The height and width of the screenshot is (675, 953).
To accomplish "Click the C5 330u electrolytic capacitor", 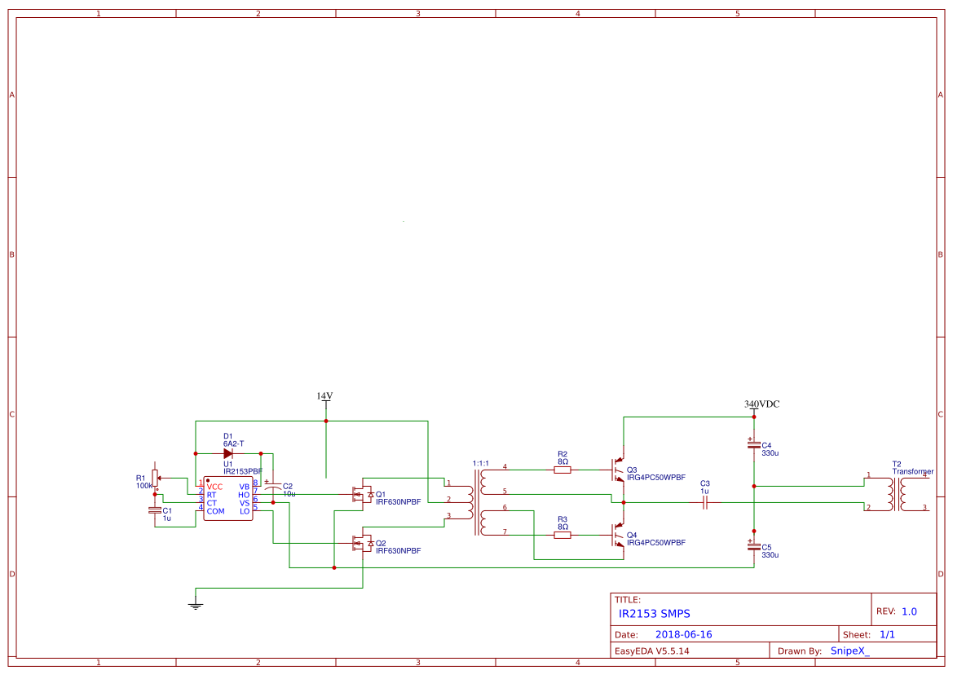I will click(x=753, y=547).
